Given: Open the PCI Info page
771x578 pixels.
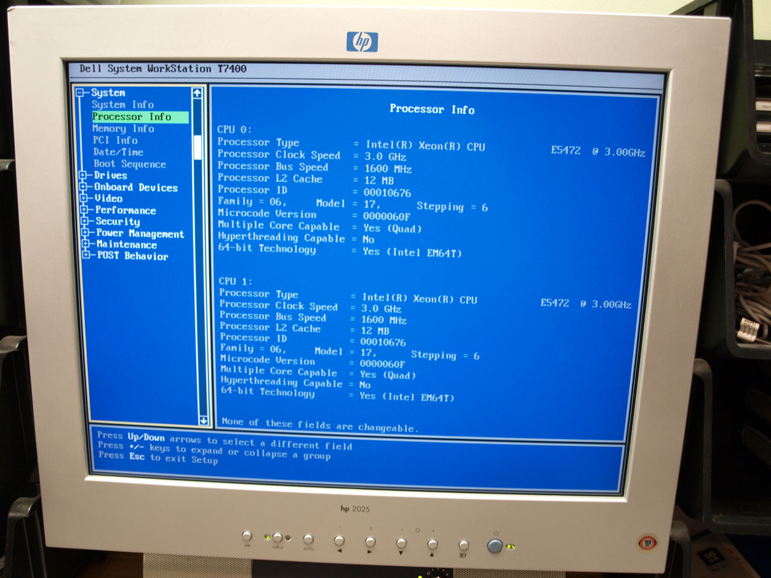Looking at the screenshot, I should point(115,140).
